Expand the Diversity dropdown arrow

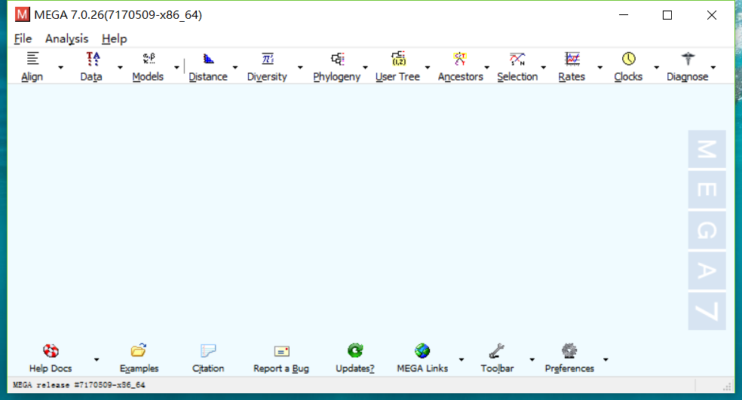tap(300, 68)
